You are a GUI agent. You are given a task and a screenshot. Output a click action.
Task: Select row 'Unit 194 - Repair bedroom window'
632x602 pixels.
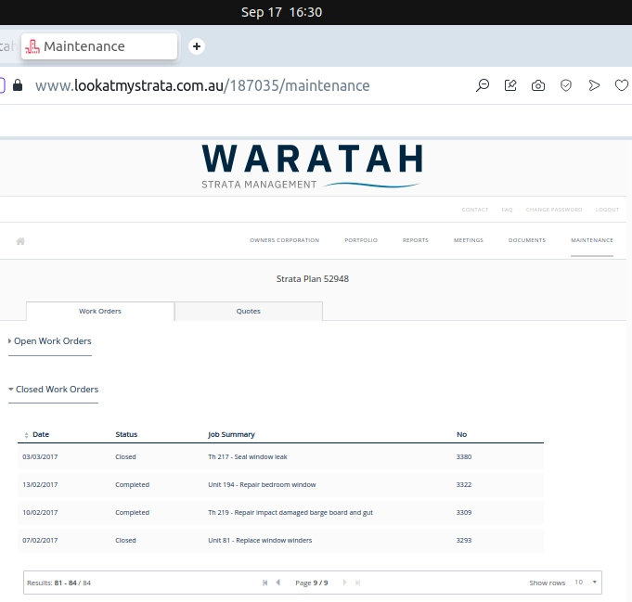[280, 485]
